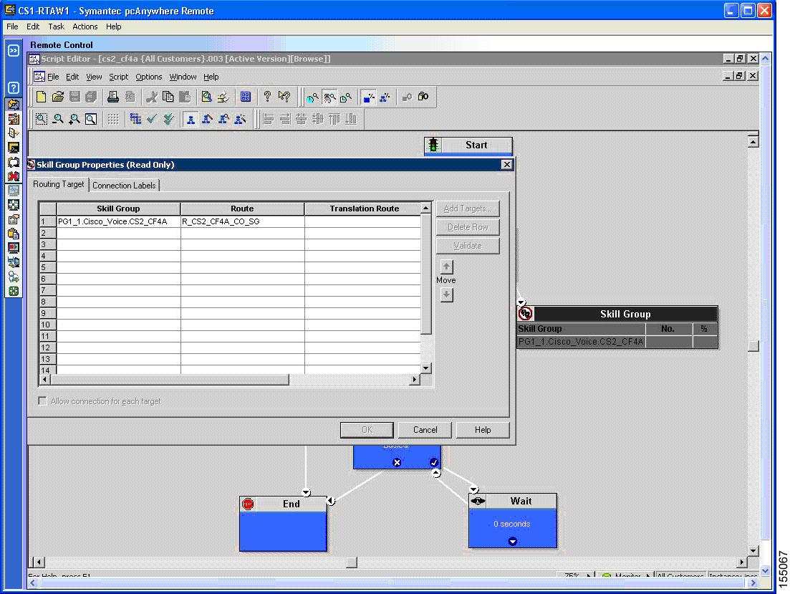Image resolution: width=790 pixels, height=594 pixels.
Task: Click the Fit to window zoom icon
Action: coord(91,119)
